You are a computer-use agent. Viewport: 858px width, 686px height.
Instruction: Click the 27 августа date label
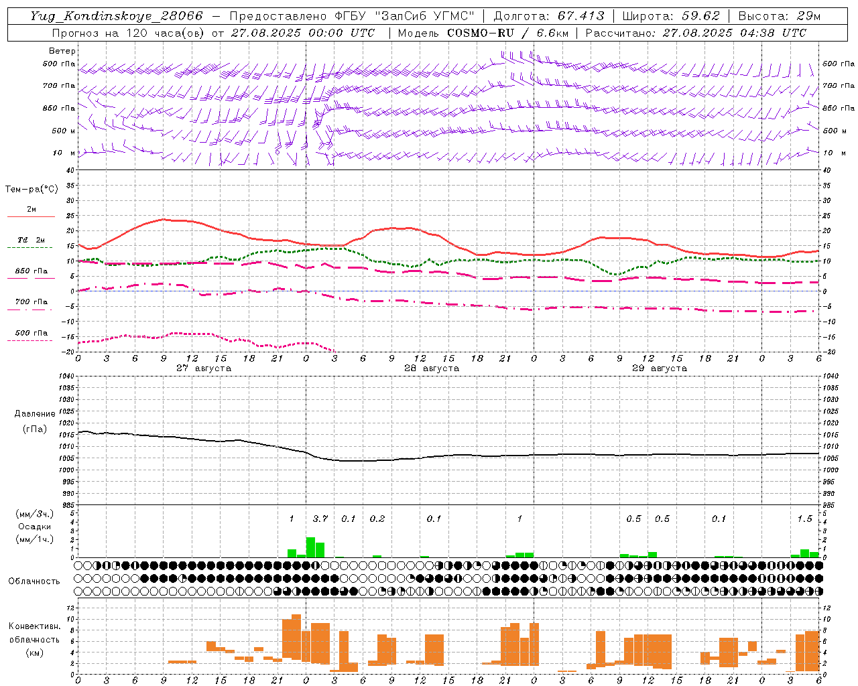point(204,368)
